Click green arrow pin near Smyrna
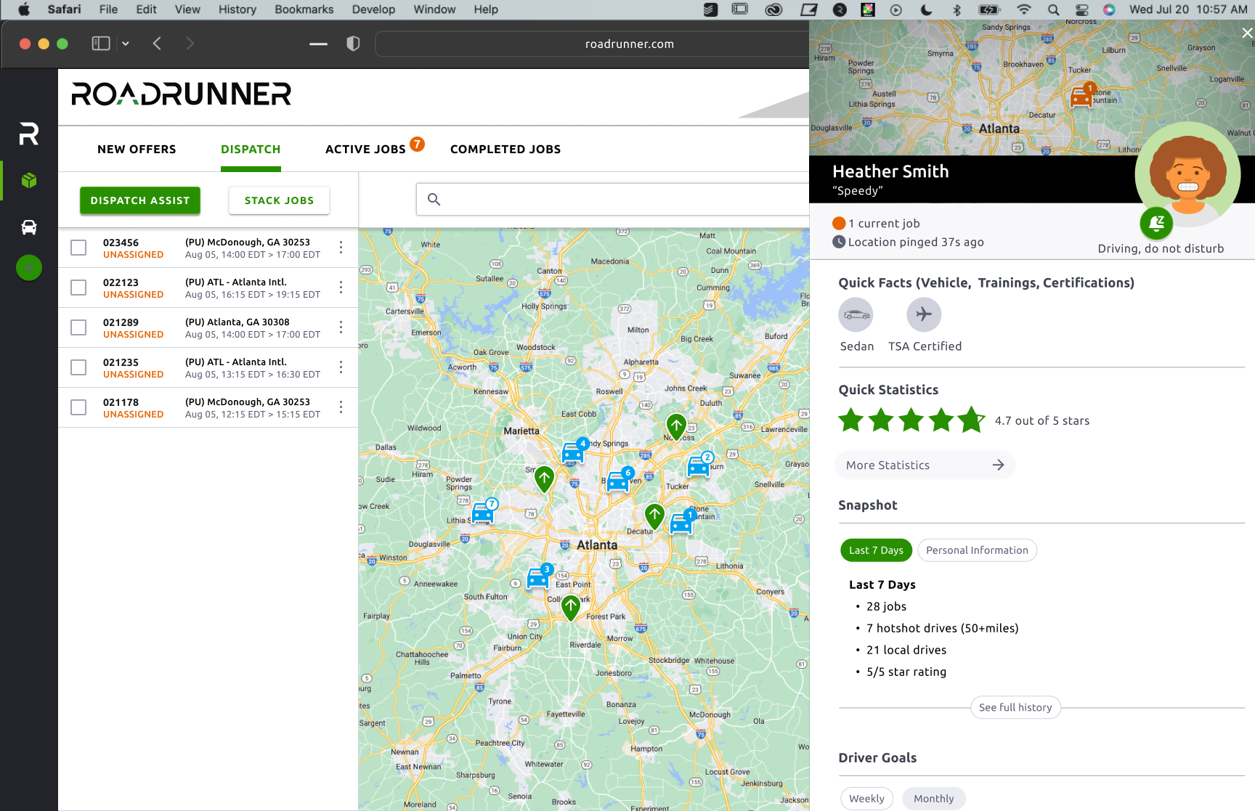The width and height of the screenshot is (1255, 811). [x=544, y=479]
